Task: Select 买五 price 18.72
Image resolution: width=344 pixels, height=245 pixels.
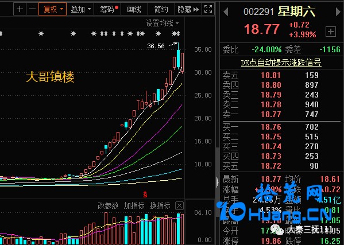Action: [270, 166]
